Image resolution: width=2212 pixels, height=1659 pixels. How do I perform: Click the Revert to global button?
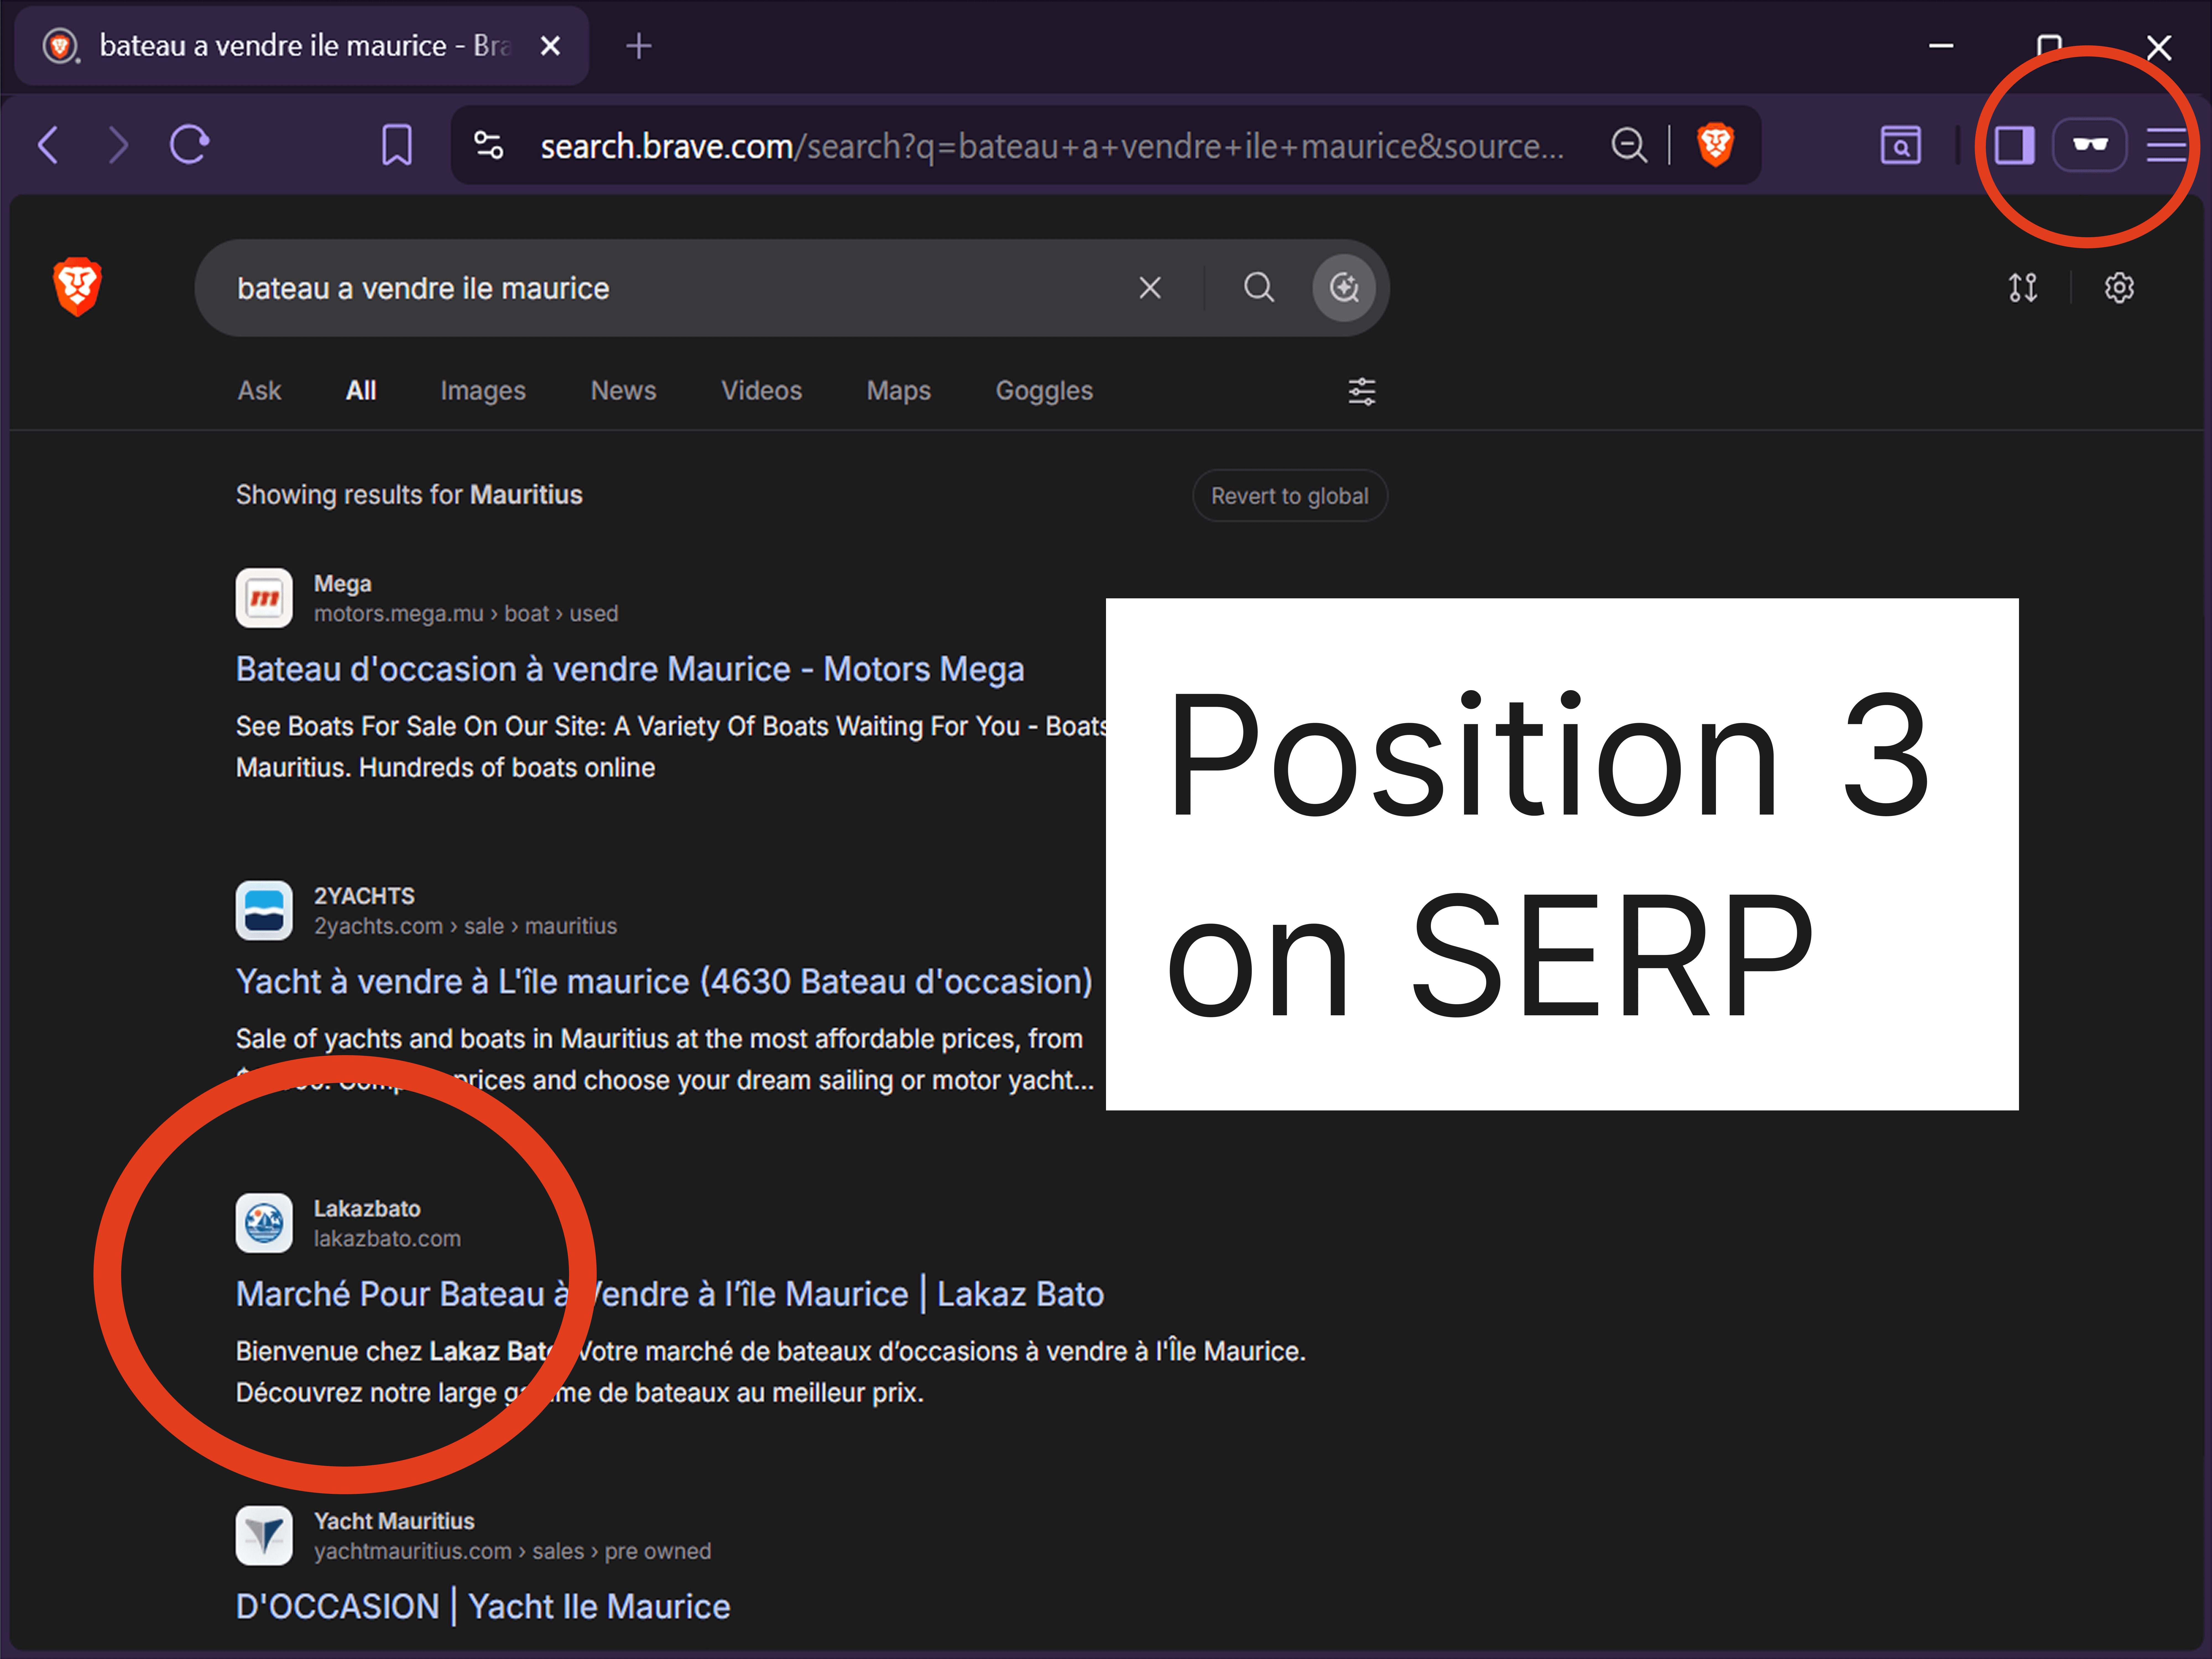1290,496
